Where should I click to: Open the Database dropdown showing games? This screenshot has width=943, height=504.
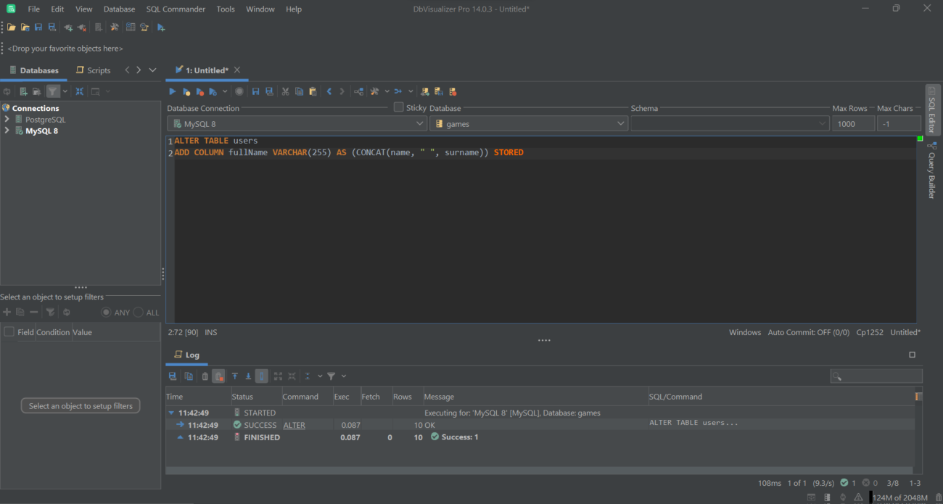(x=528, y=124)
